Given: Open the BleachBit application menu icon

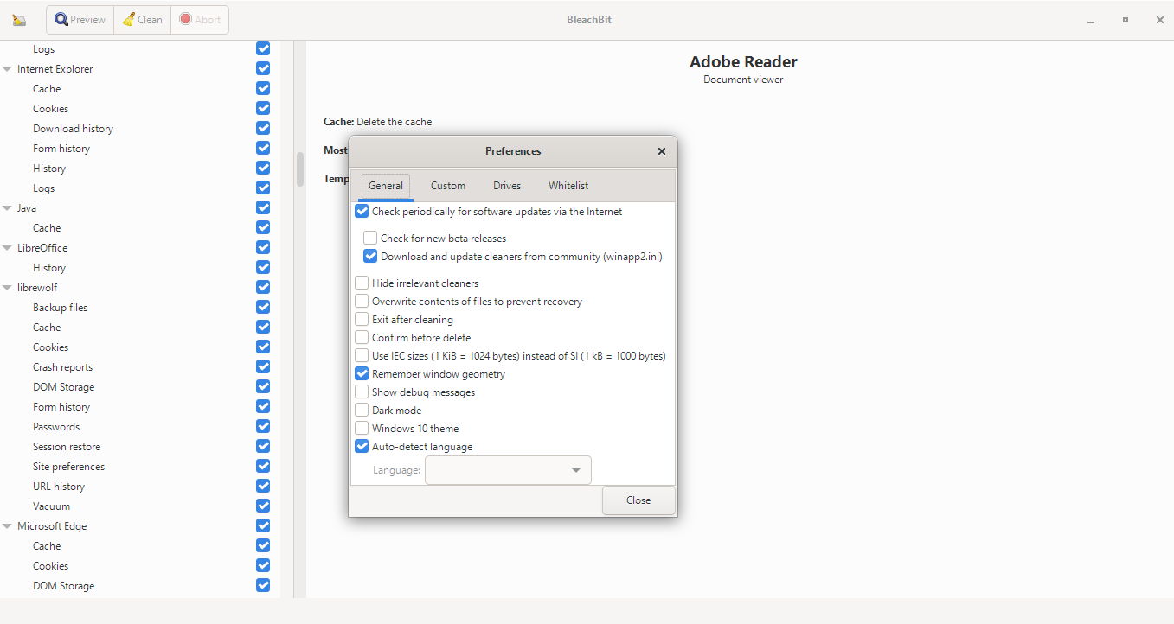Looking at the screenshot, I should pos(19,20).
